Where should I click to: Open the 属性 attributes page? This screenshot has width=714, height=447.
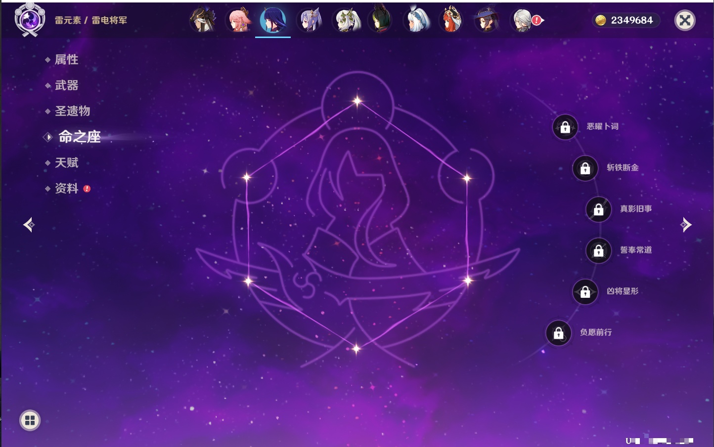coord(66,60)
